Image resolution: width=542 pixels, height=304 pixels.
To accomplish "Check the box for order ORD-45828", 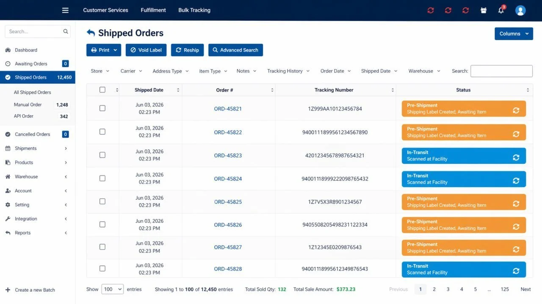I will pyautogui.click(x=102, y=268).
